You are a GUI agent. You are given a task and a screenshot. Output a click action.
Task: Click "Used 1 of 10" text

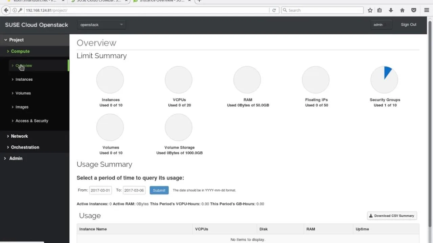[x=385, y=105]
